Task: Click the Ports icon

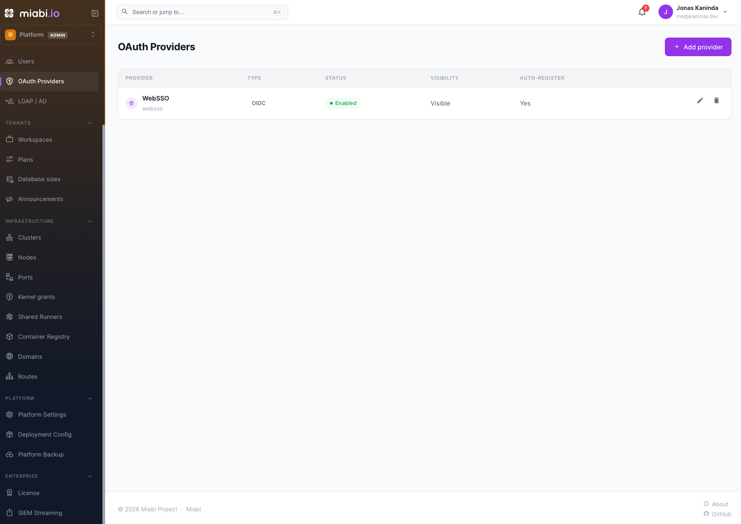Action: point(10,277)
